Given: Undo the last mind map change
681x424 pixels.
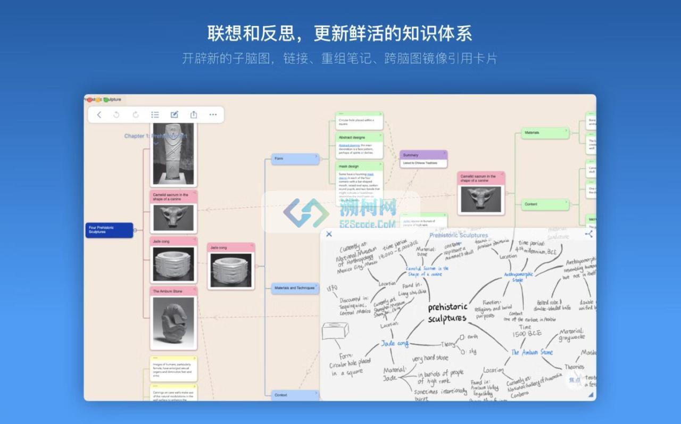Looking at the screenshot, I should pyautogui.click(x=117, y=114).
